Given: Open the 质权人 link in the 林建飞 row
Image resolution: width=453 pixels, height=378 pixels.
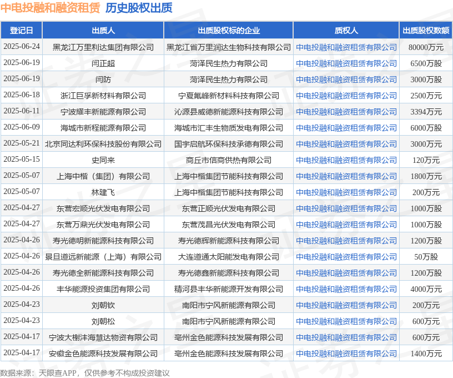Looking at the screenshot, I should pos(346,192).
